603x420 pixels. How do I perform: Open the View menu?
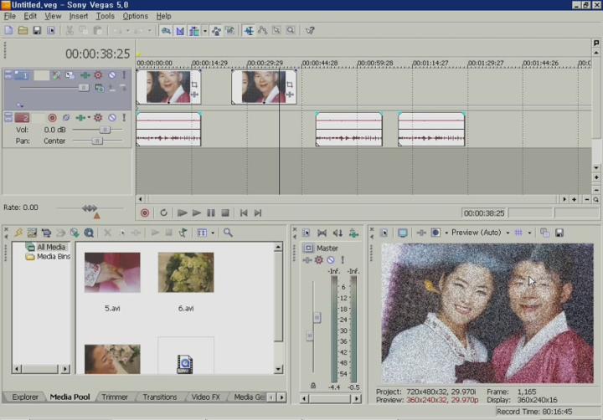53,16
